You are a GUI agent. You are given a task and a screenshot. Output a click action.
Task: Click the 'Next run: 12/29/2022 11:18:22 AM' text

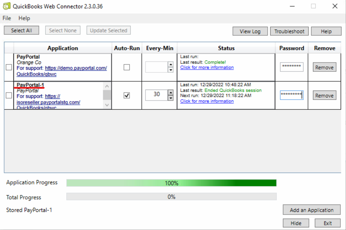[216, 96]
